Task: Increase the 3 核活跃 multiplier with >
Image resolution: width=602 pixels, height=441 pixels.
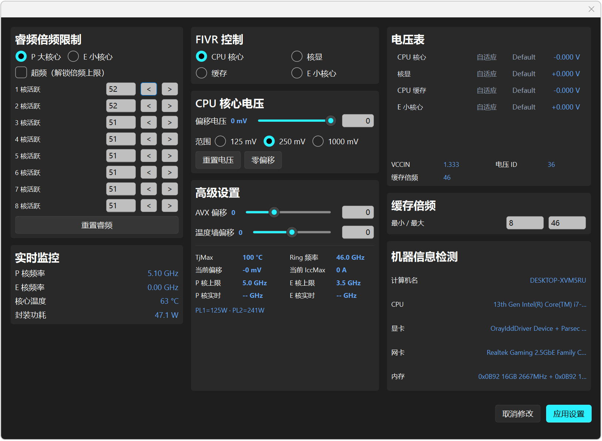Action: click(169, 122)
